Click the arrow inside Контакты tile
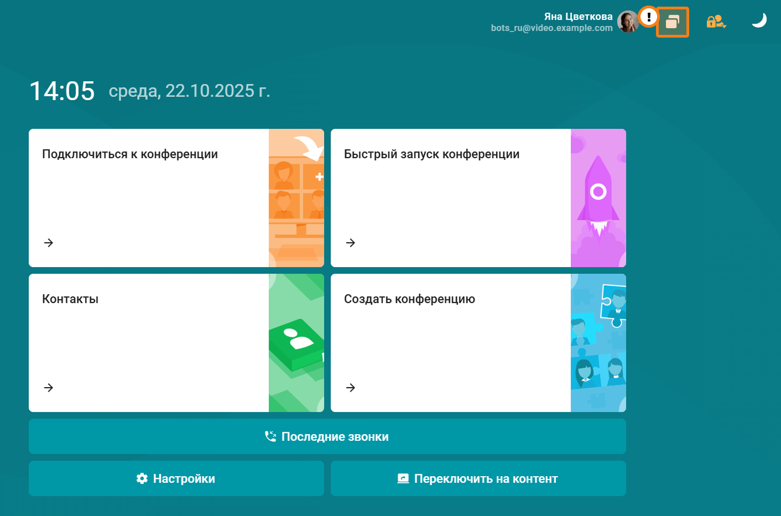 point(48,388)
